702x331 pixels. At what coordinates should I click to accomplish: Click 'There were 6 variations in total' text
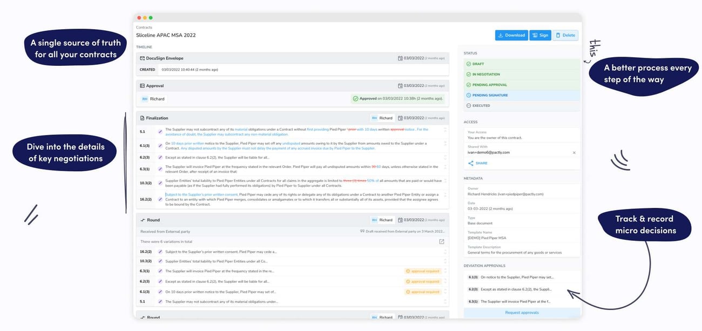click(x=166, y=241)
